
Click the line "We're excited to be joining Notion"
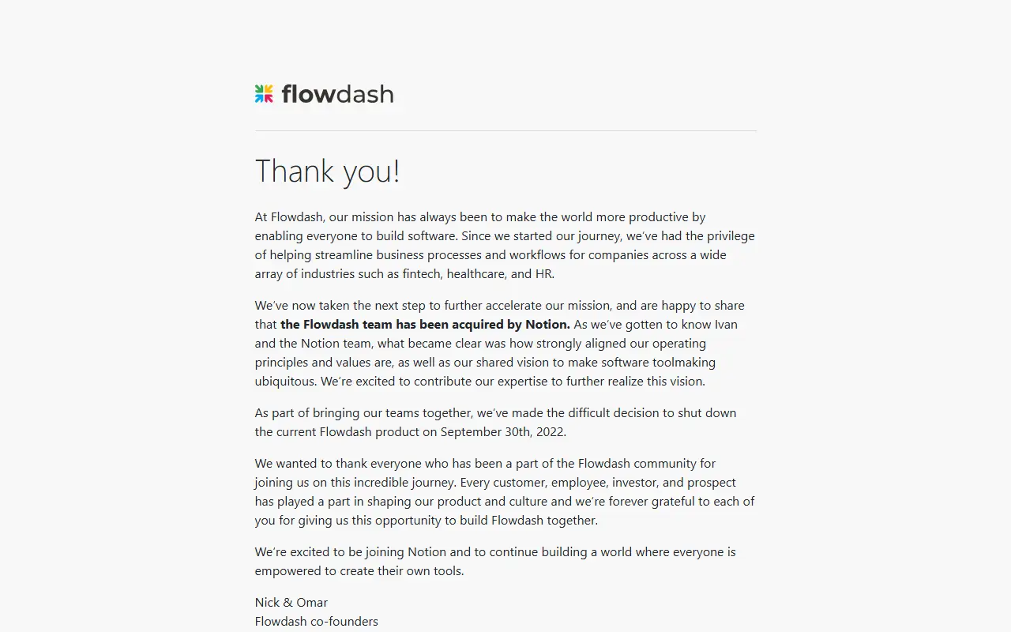pyautogui.click(x=495, y=551)
